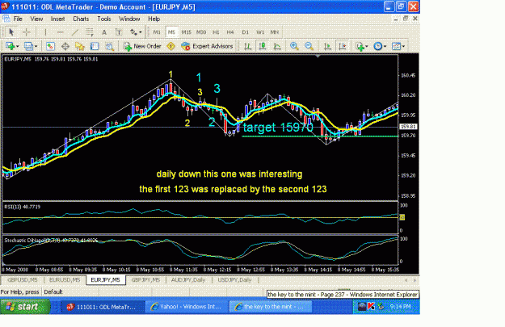Toggle the Terminal window icon
The image size is (505, 327).
[95, 46]
